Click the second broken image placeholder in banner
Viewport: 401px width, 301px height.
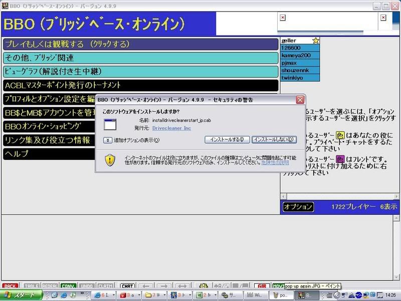click(x=383, y=18)
